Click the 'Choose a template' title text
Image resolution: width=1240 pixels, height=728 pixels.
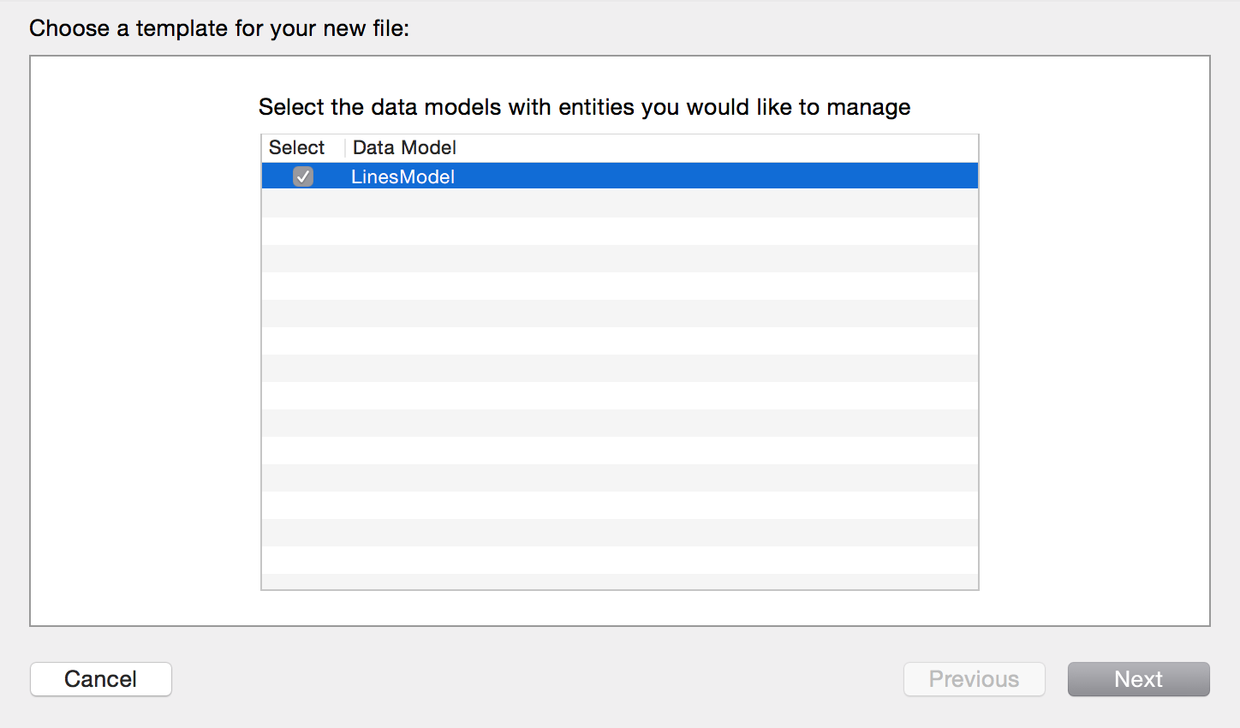(219, 28)
